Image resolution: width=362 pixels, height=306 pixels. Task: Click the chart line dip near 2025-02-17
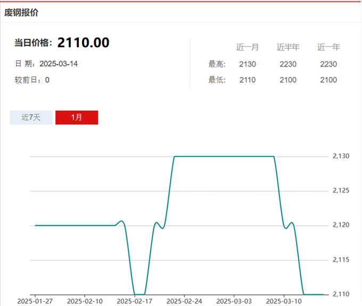click(x=139, y=294)
